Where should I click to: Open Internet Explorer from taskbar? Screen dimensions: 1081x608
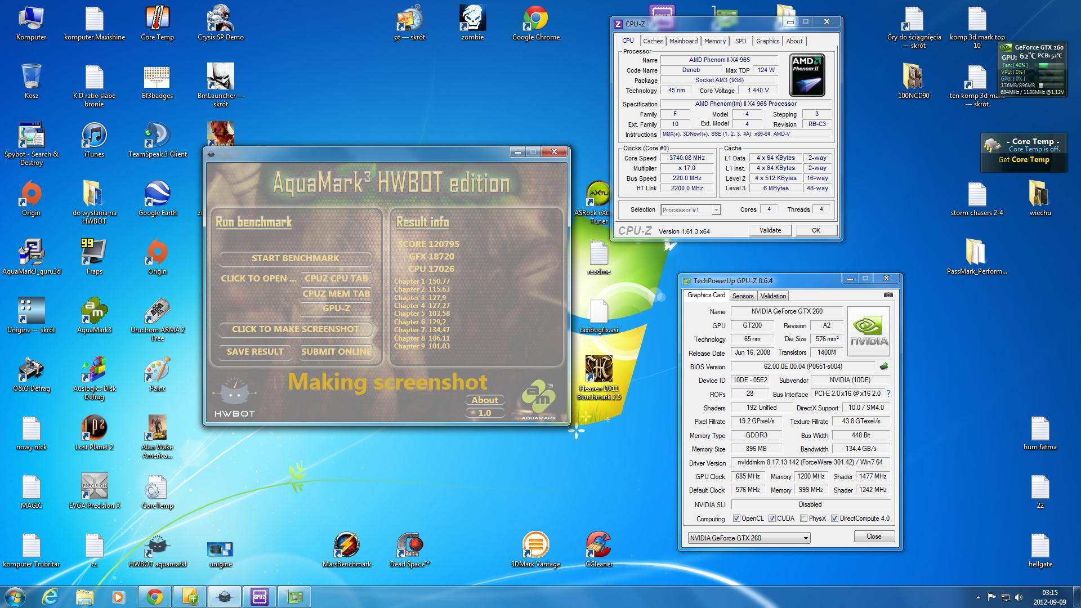(50, 596)
